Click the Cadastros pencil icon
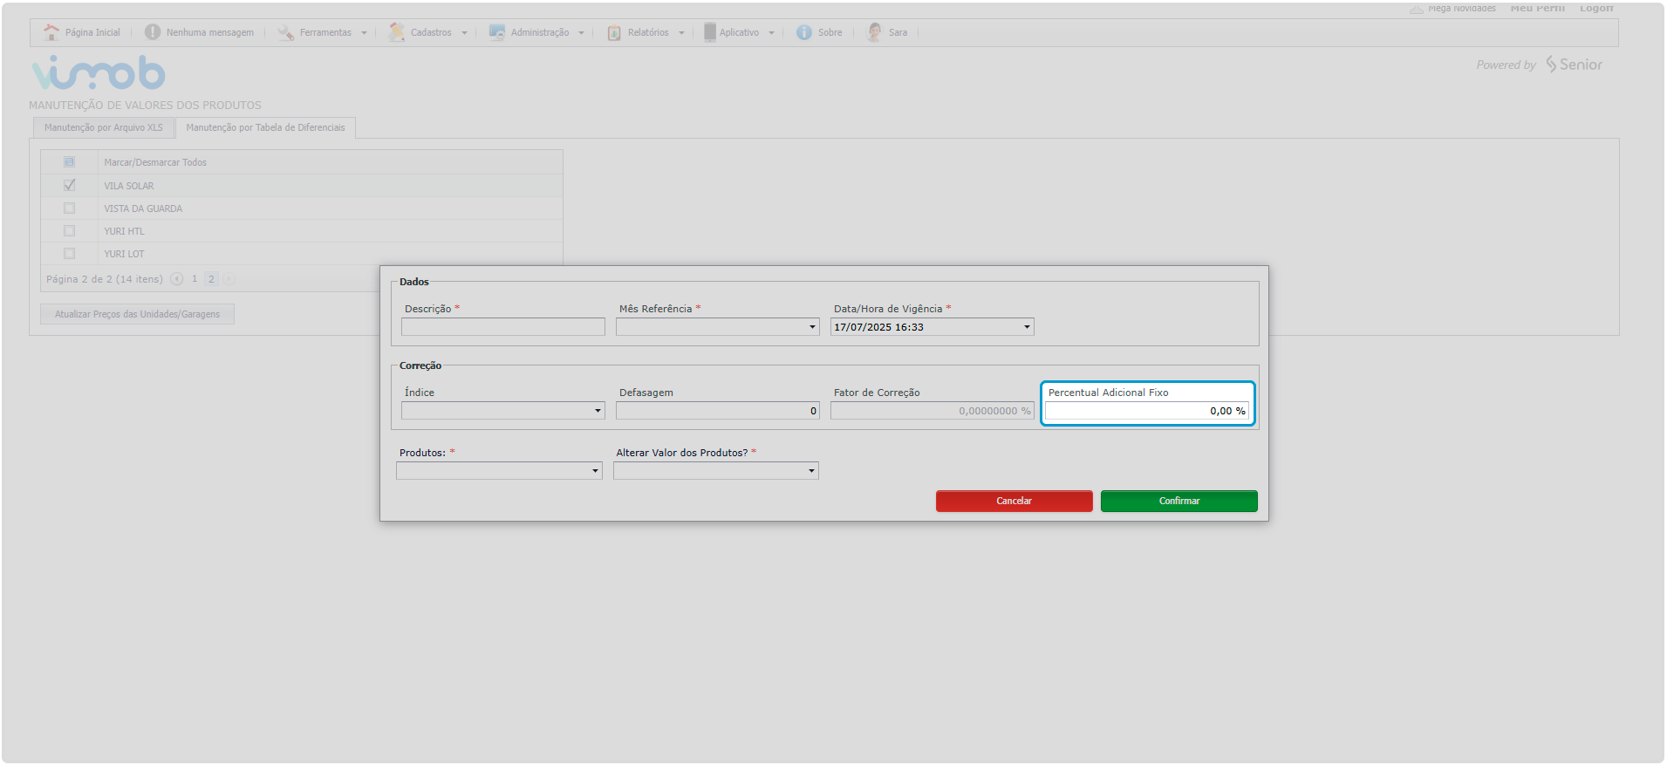 pyautogui.click(x=397, y=32)
